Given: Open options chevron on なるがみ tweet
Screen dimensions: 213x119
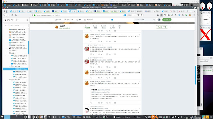Looking at the screenshot, I should (139, 108).
